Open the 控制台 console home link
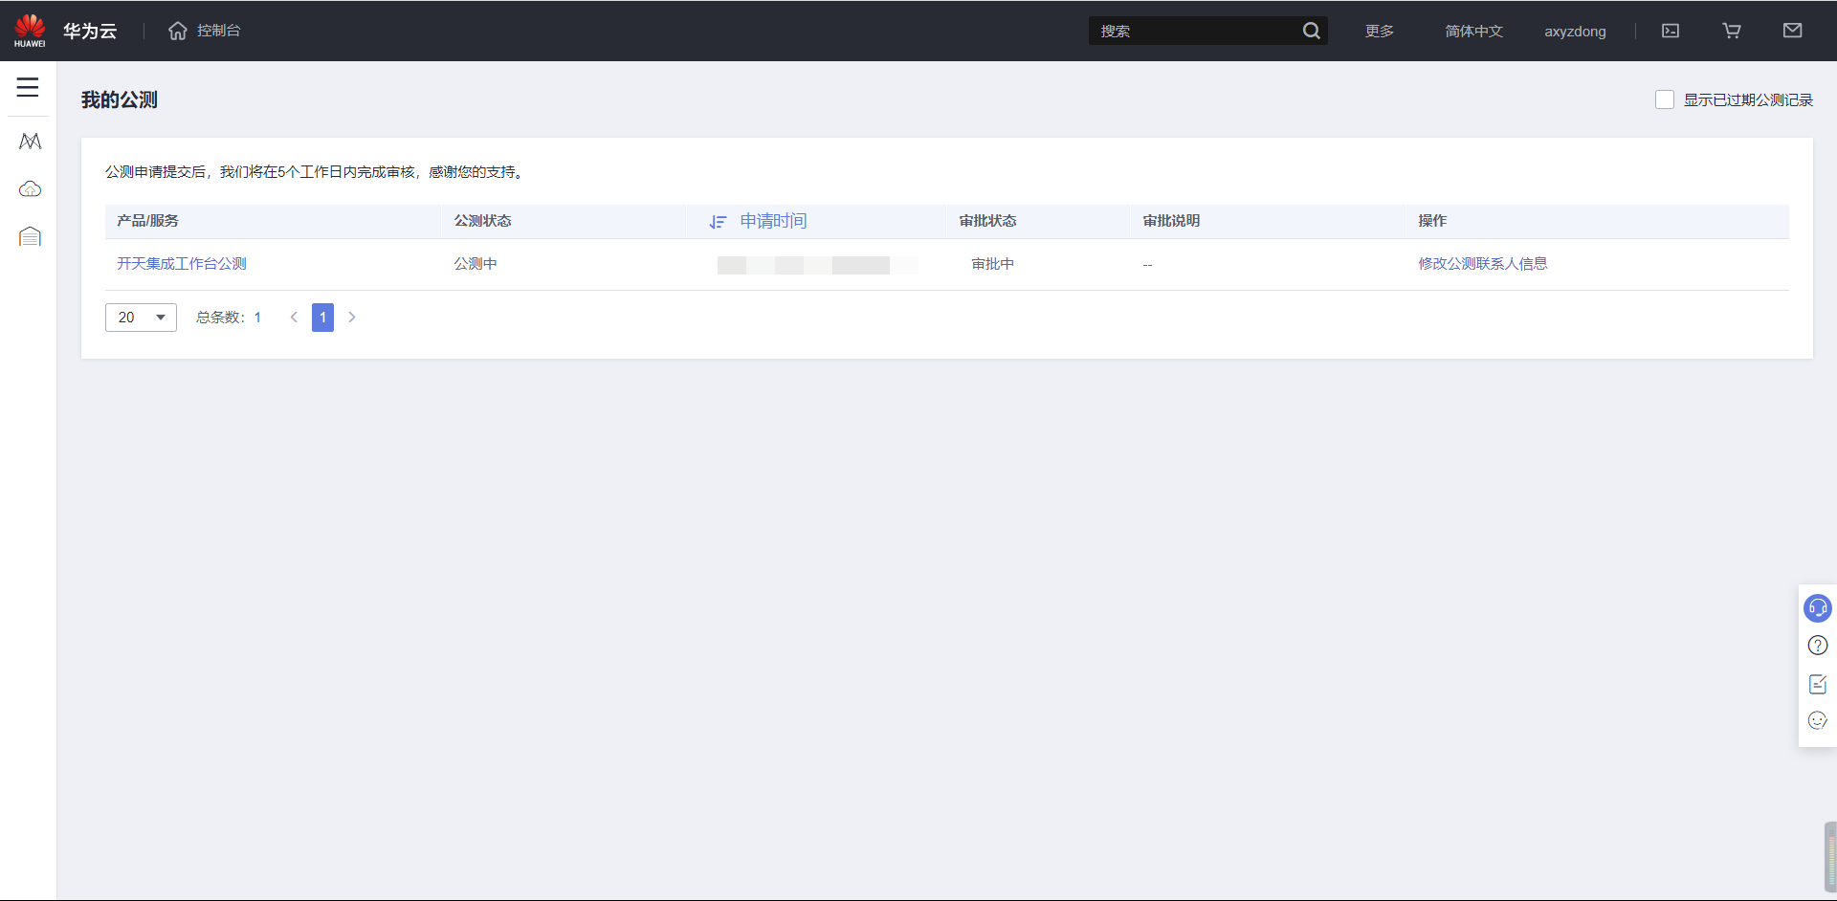The width and height of the screenshot is (1837, 901). 205,31
